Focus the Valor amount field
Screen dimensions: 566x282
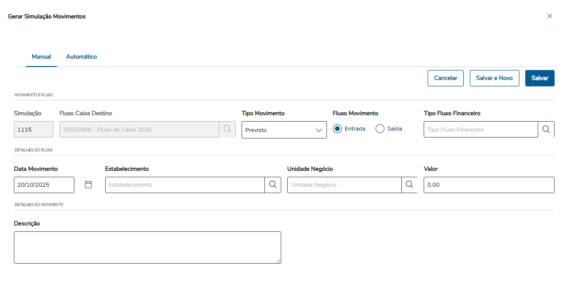pos(488,185)
